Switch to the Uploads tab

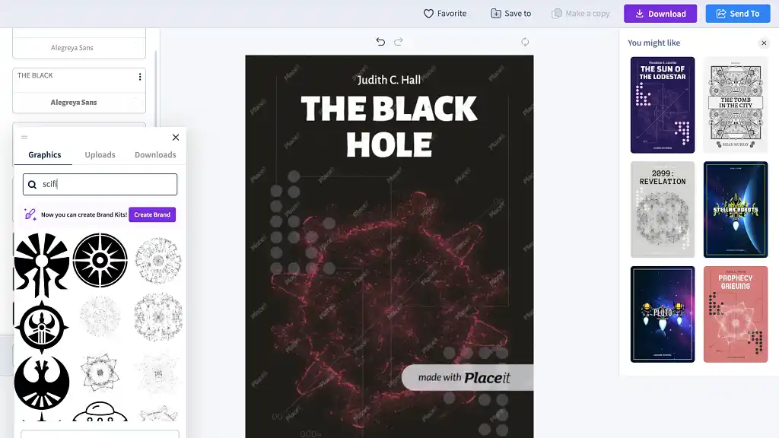(x=100, y=155)
